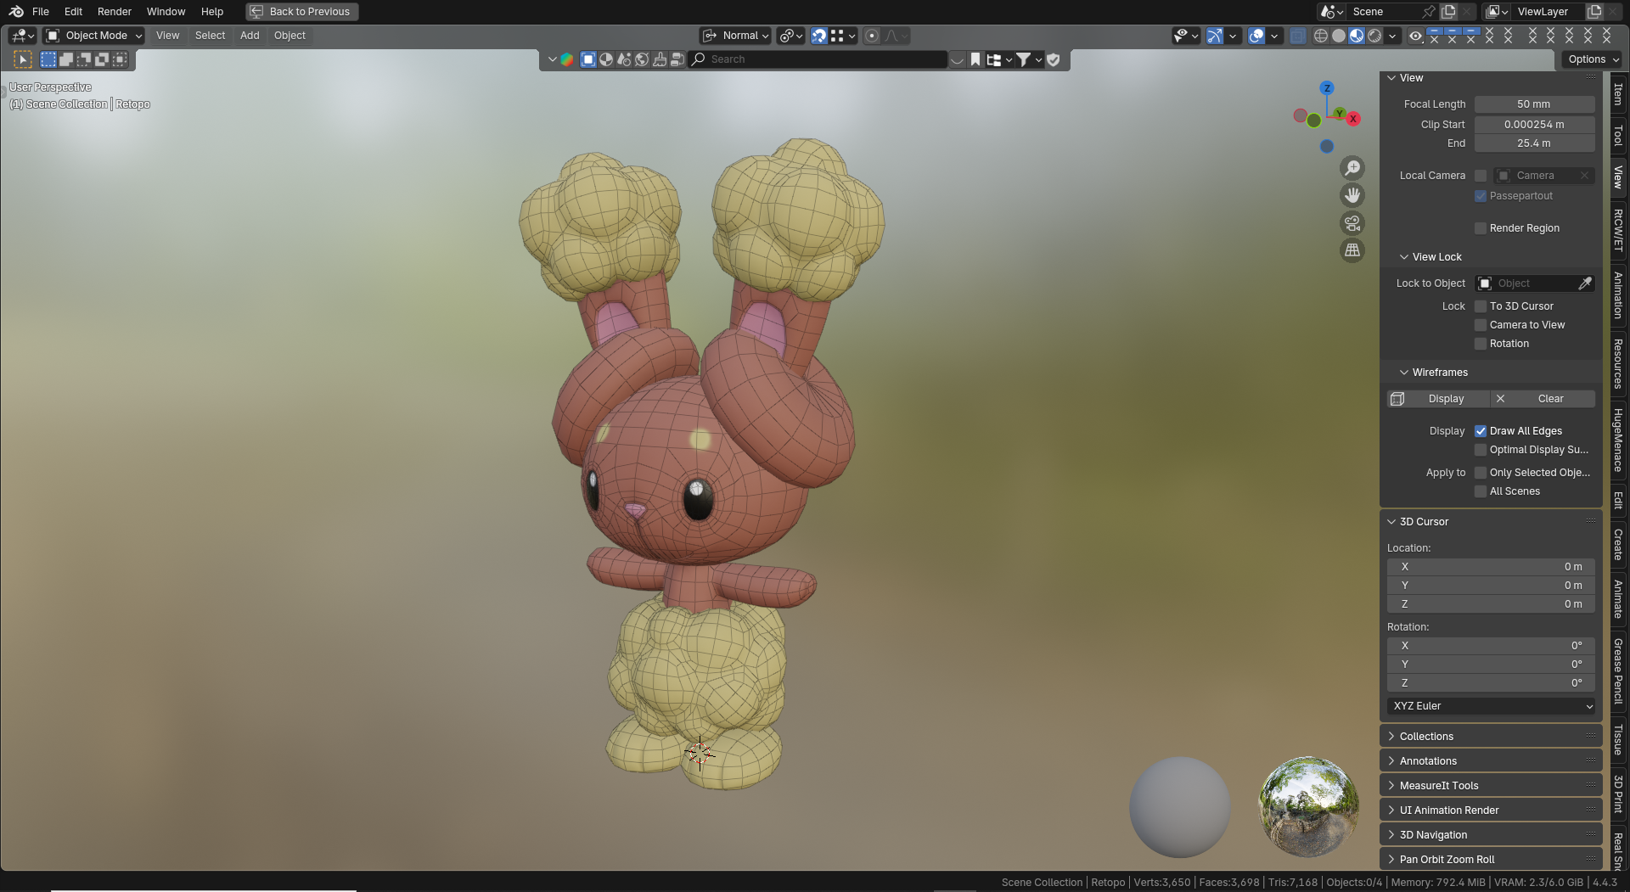Click the zoom magnifier viewport gizmo

point(1352,168)
